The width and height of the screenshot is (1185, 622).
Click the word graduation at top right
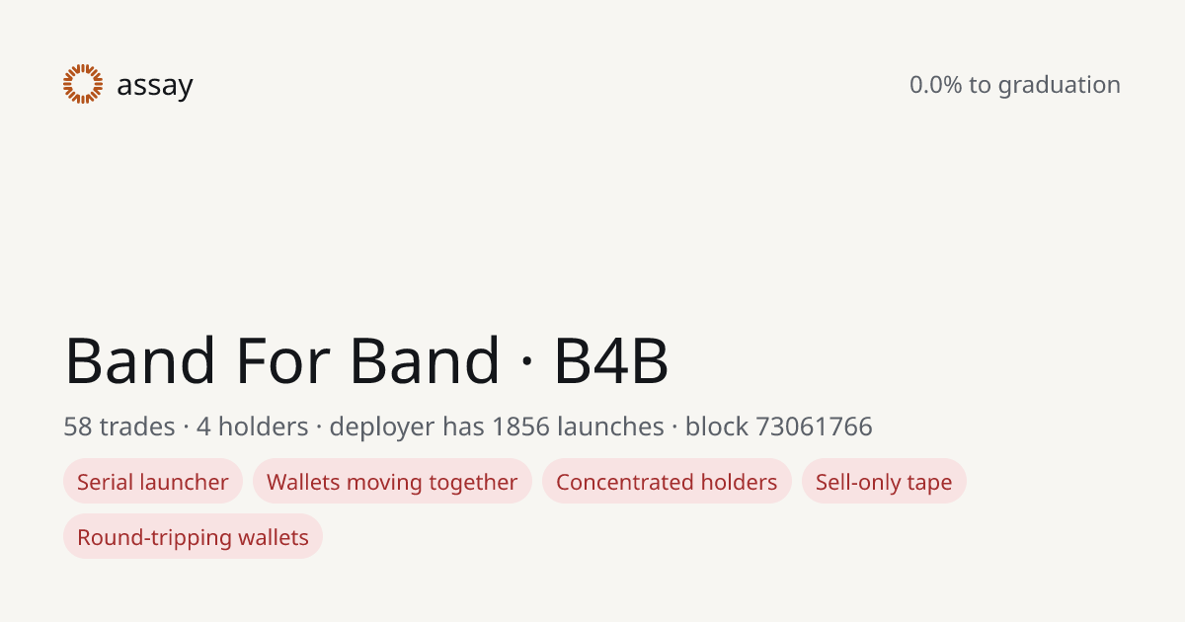pos(1059,85)
